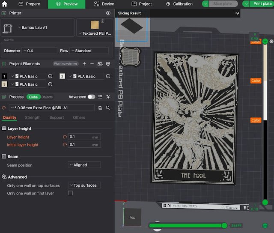Switch process scope to Objects
The height and width of the screenshot is (233, 274).
(47, 97)
